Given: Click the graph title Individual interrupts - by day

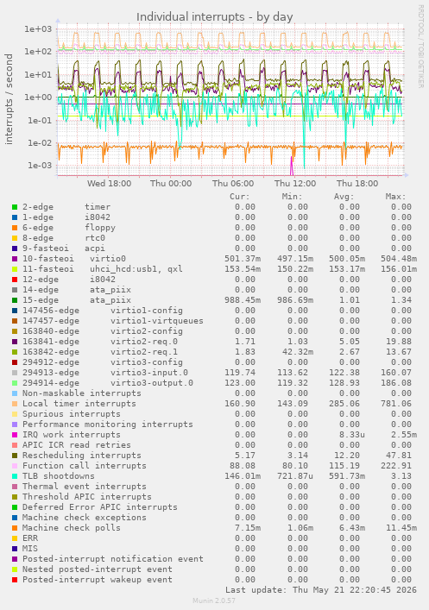Looking at the screenshot, I should (x=214, y=17).
